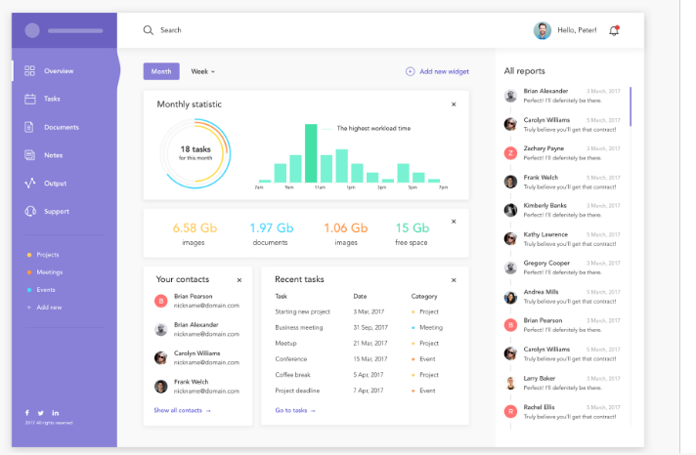Follow the Go to tasks link
This screenshot has width=696, height=455.
tap(295, 410)
